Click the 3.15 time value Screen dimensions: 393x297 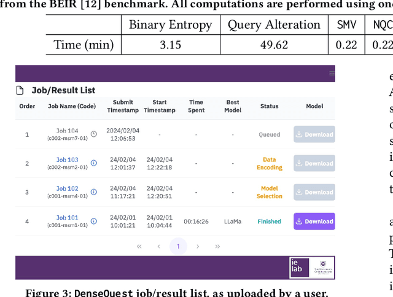click(171, 45)
